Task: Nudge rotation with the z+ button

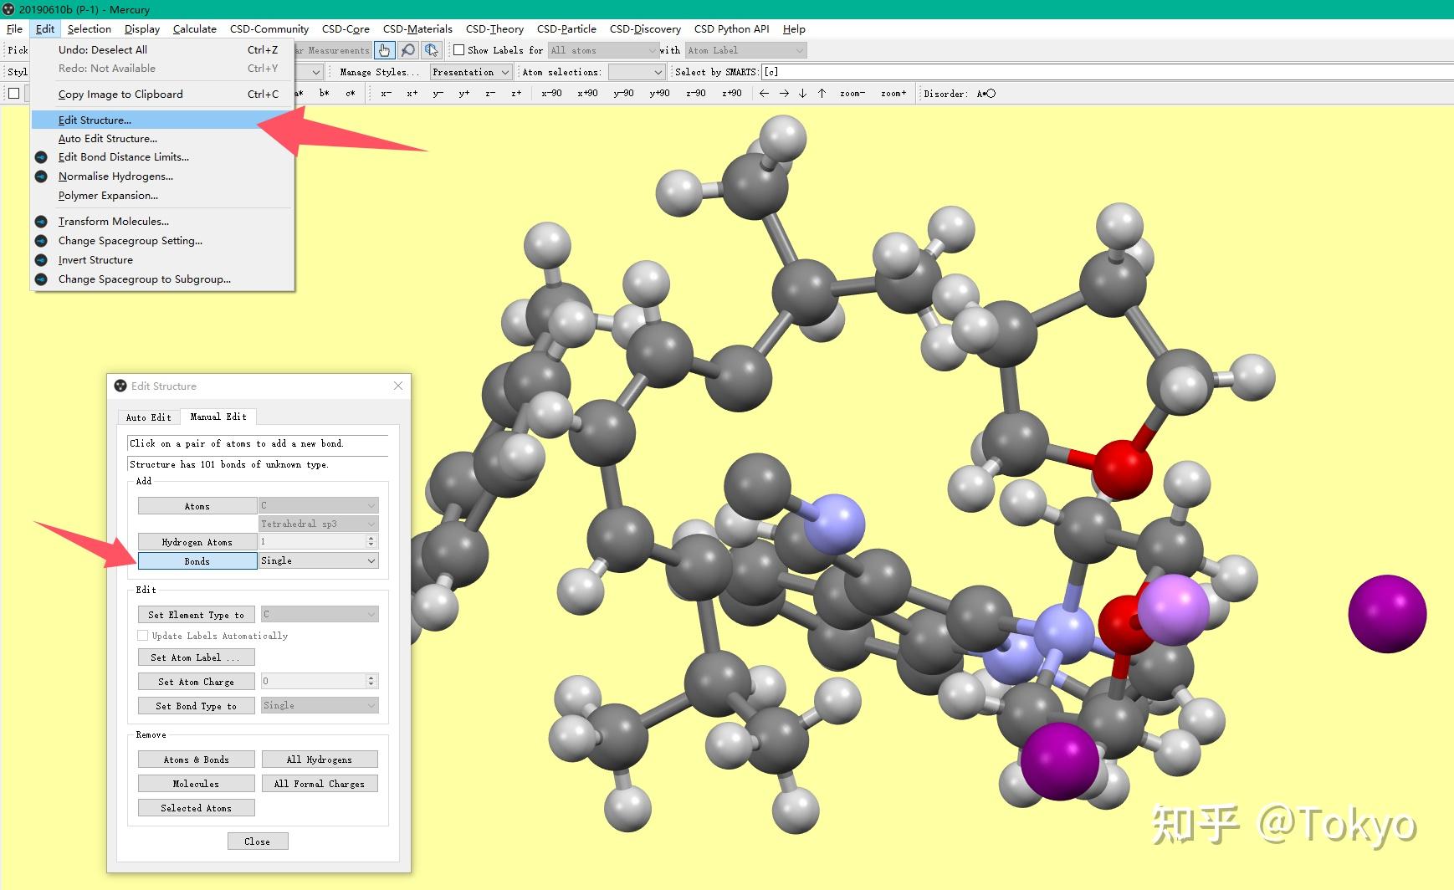Action: pos(516,94)
